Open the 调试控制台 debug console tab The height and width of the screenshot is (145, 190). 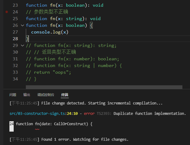[x=46, y=95]
